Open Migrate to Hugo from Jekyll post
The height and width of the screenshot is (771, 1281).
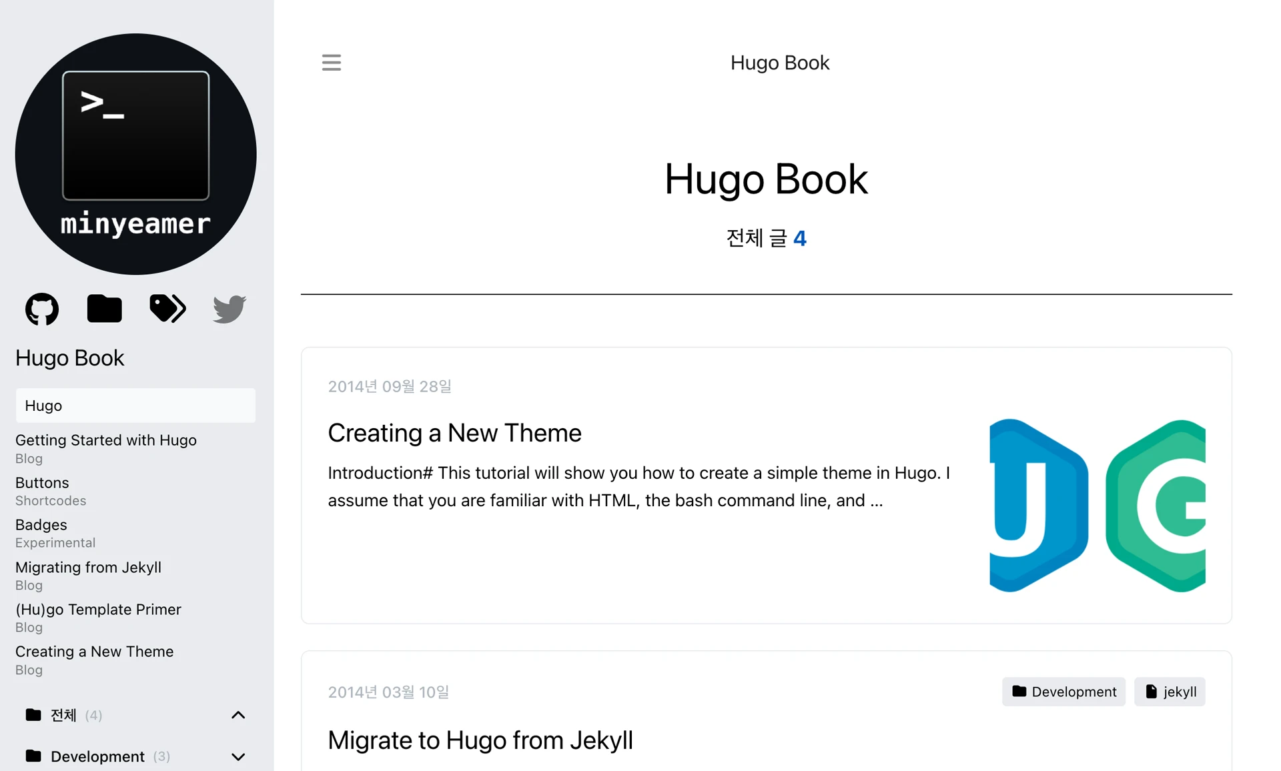(480, 740)
